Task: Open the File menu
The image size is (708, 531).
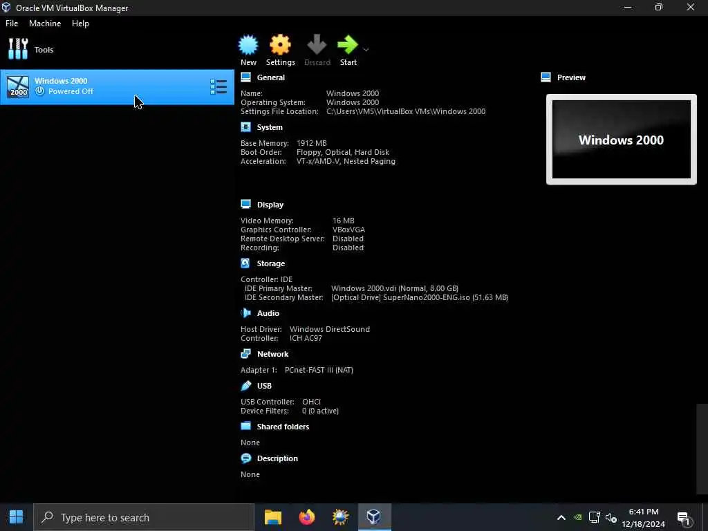Action: (12, 24)
